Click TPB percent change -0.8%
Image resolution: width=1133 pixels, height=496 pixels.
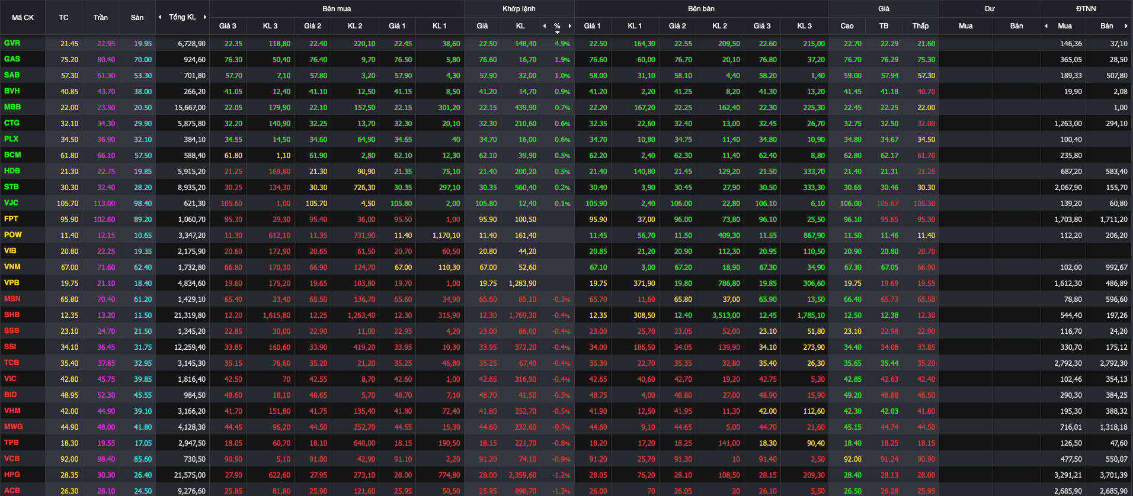pyautogui.click(x=561, y=443)
